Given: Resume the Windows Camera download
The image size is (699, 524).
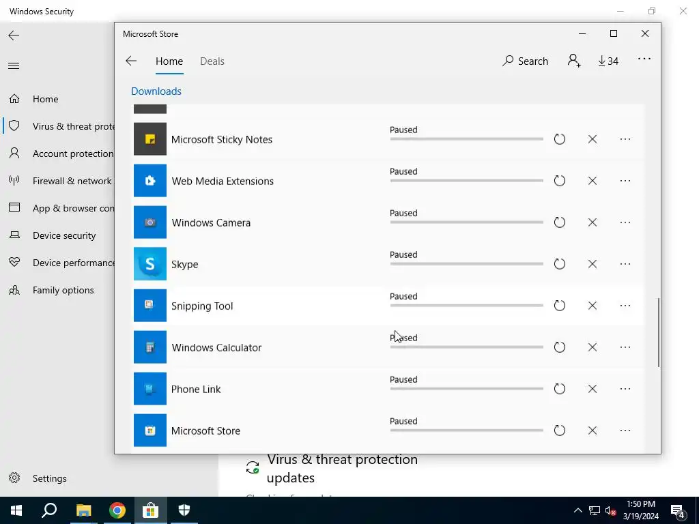Looking at the screenshot, I should (x=560, y=222).
